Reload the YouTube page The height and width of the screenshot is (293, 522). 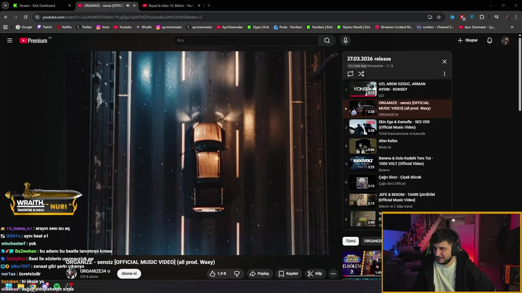25,17
